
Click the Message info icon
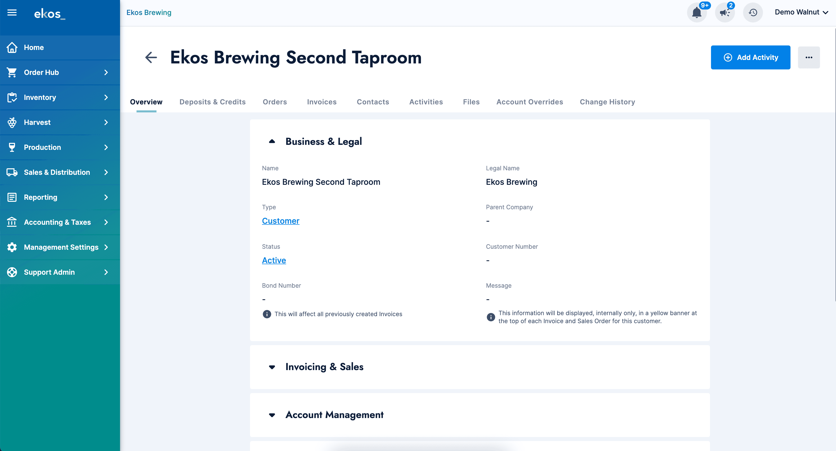[x=491, y=317]
